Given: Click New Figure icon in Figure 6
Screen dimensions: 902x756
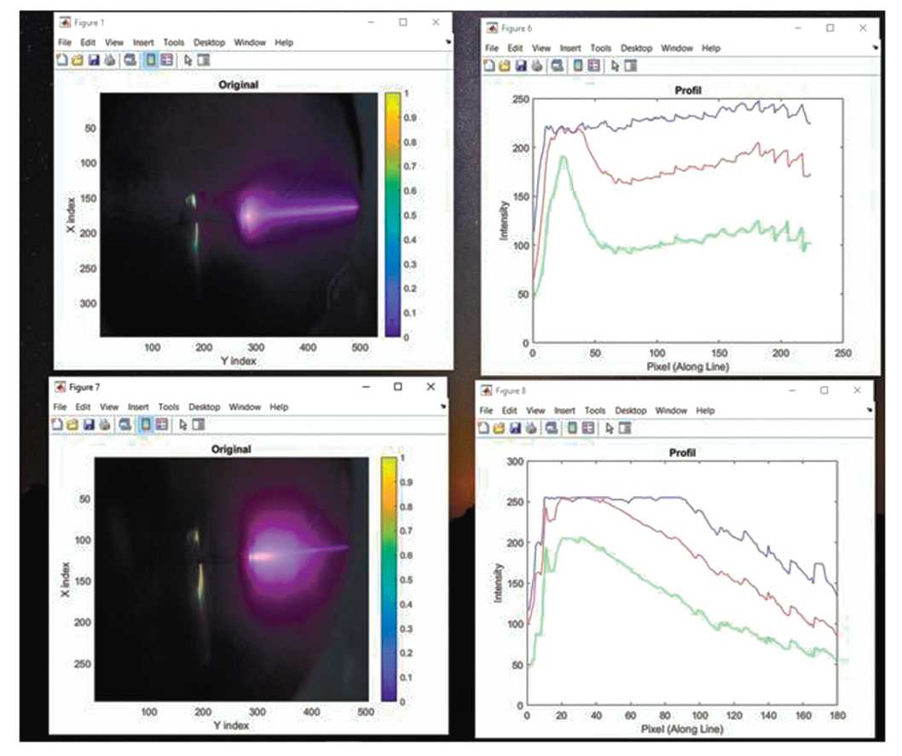Looking at the screenshot, I should [x=489, y=66].
